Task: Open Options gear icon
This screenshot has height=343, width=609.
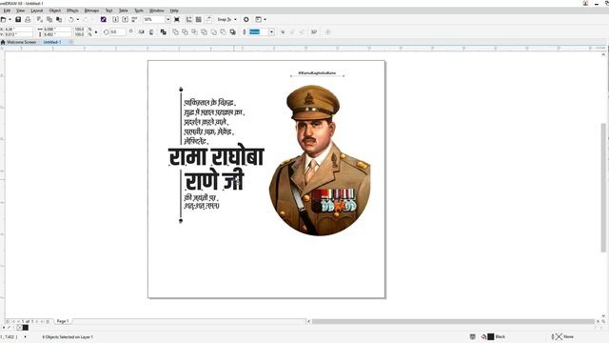Action: pyautogui.click(x=246, y=19)
